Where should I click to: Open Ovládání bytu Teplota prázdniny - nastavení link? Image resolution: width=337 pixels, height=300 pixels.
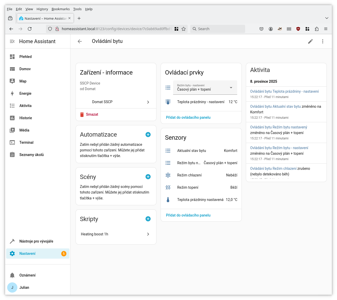[284, 91]
